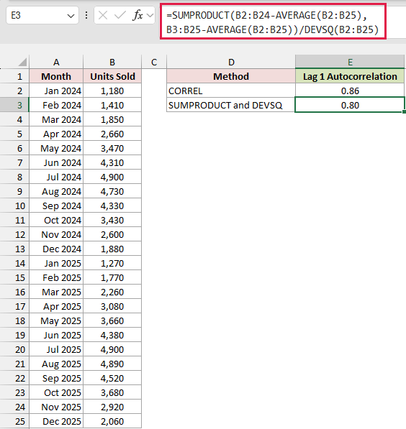Select the units cell 4,330
The width and height of the screenshot is (406, 429).
click(x=112, y=206)
